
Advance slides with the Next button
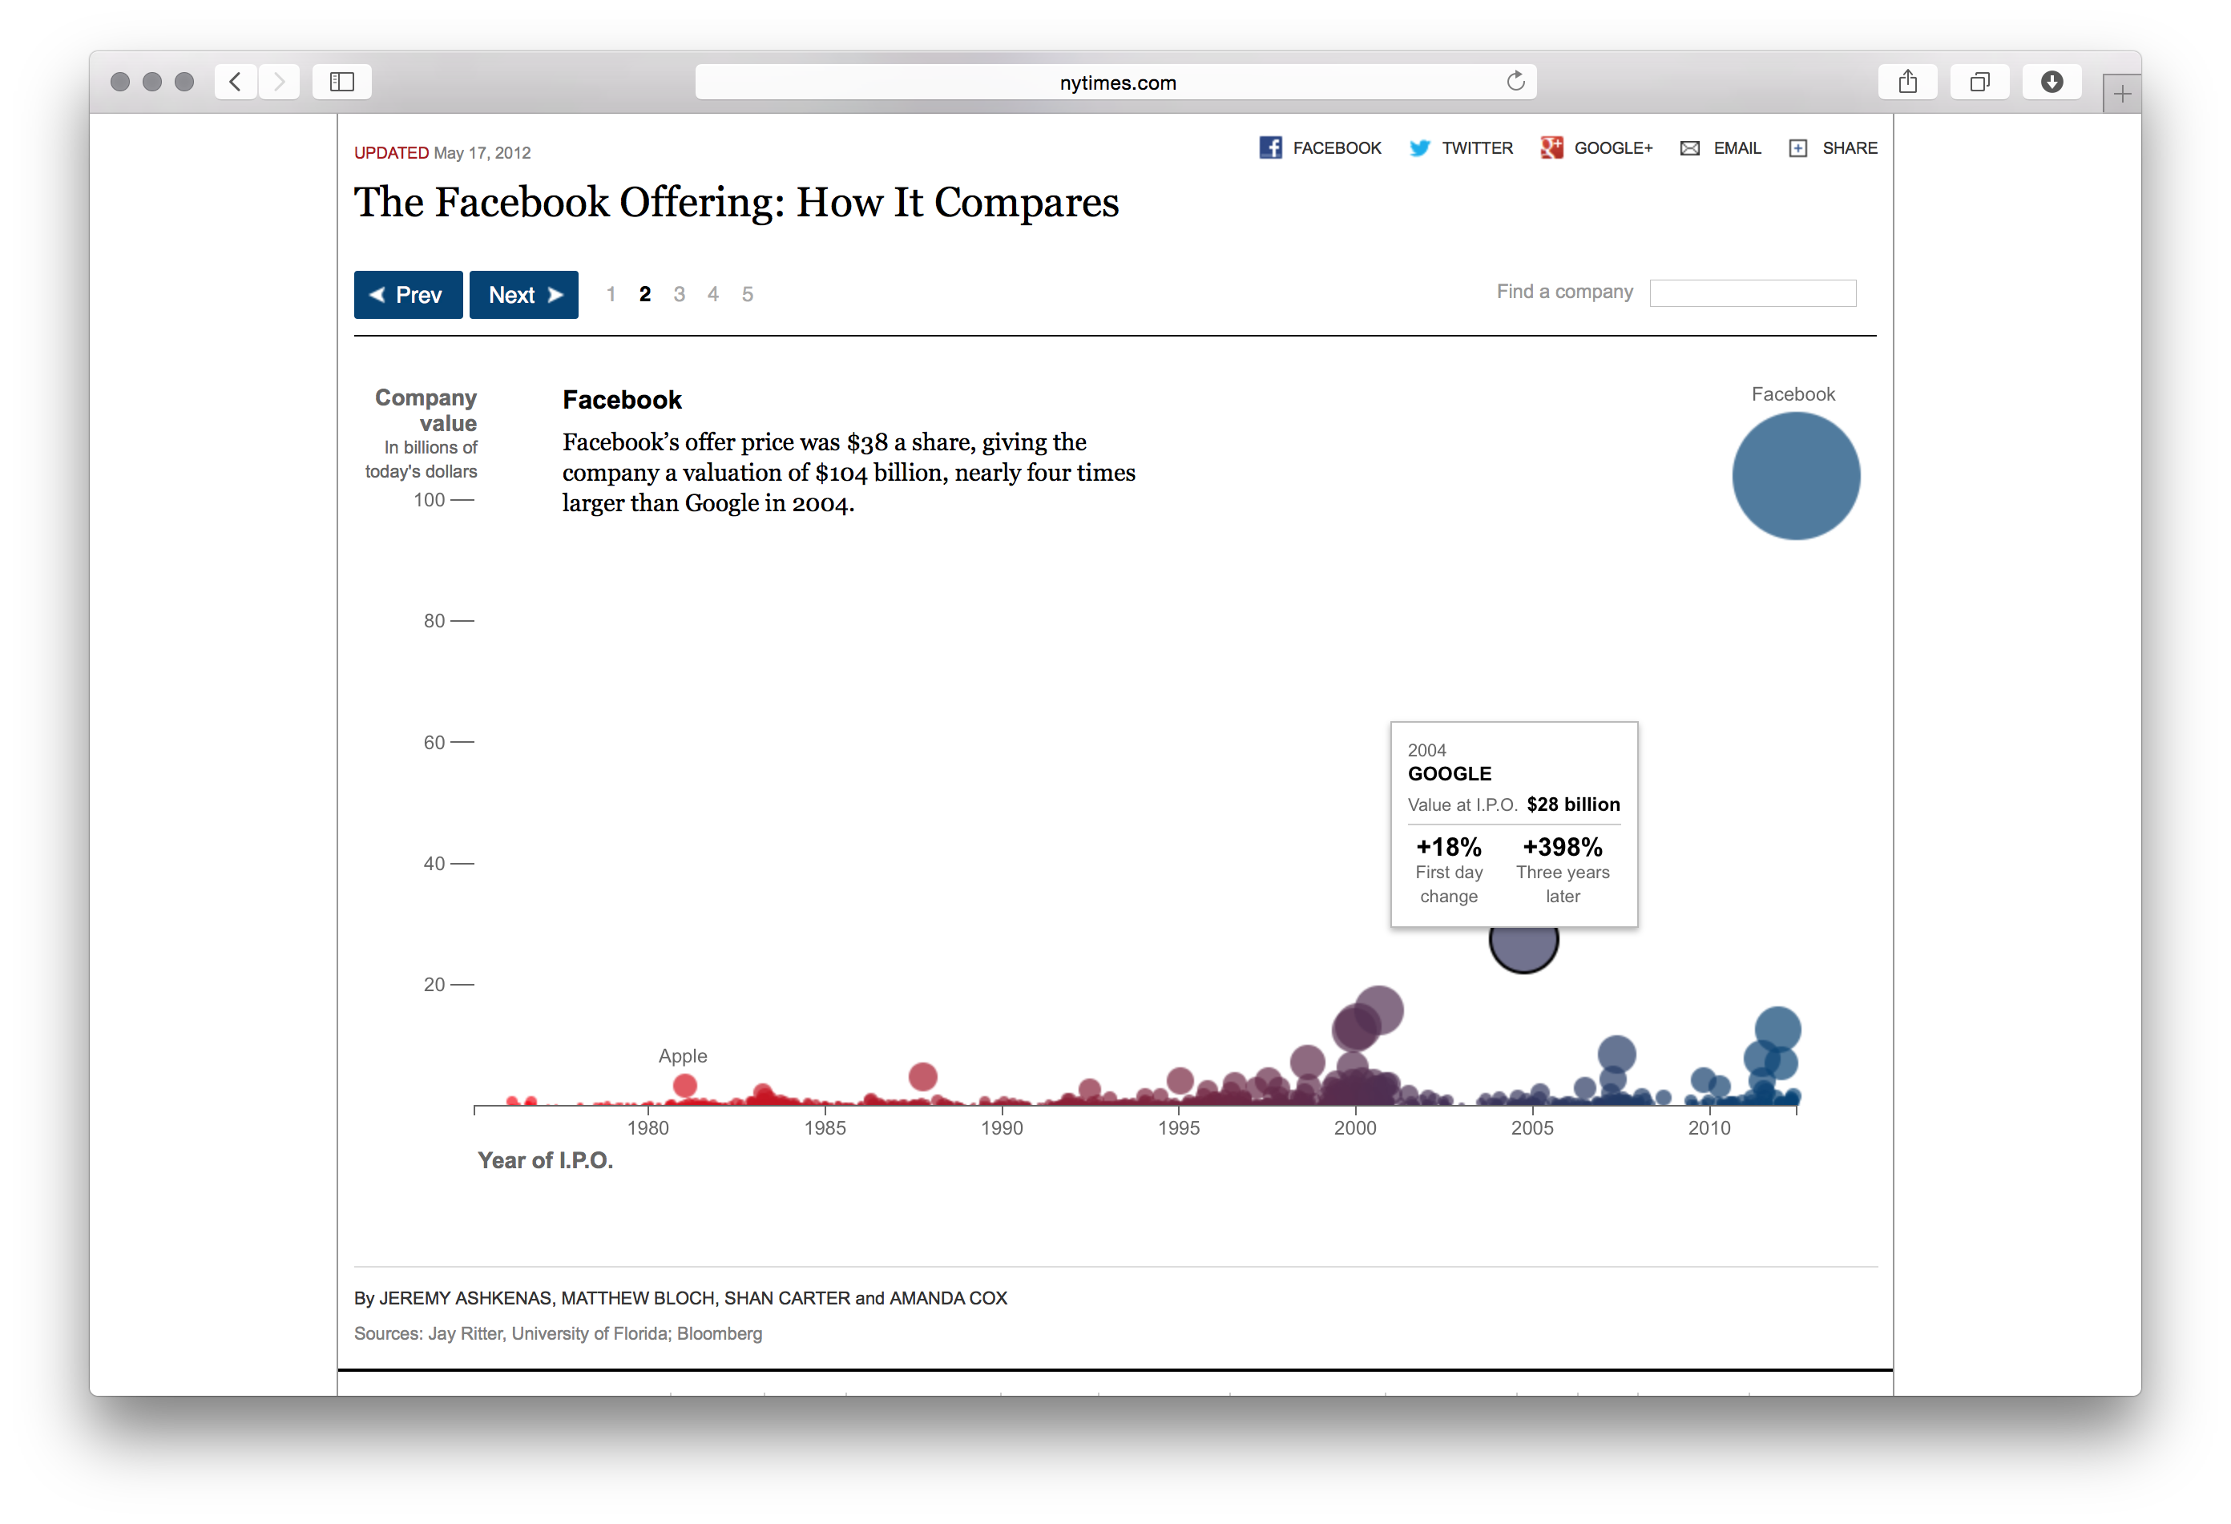tap(523, 295)
